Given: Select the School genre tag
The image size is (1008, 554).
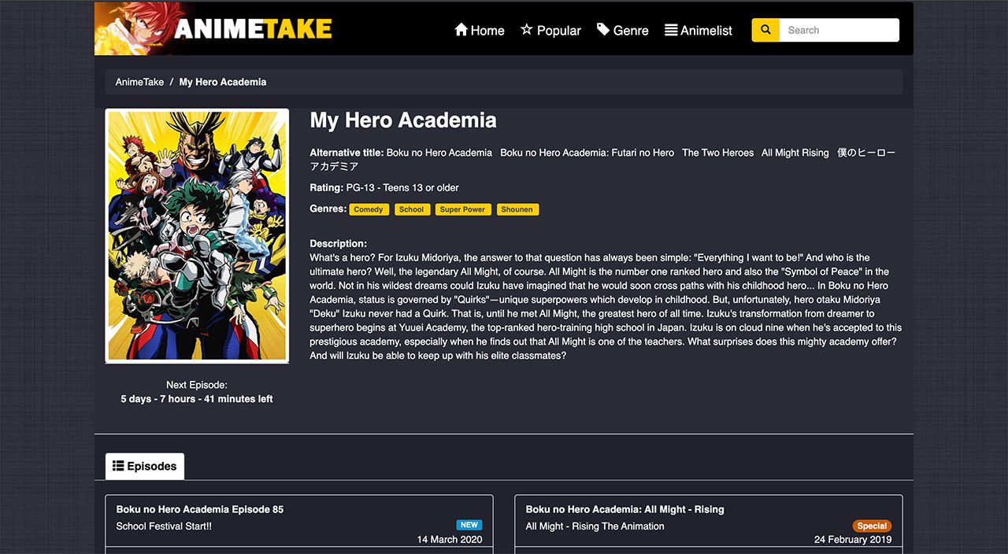Looking at the screenshot, I should click(x=412, y=209).
